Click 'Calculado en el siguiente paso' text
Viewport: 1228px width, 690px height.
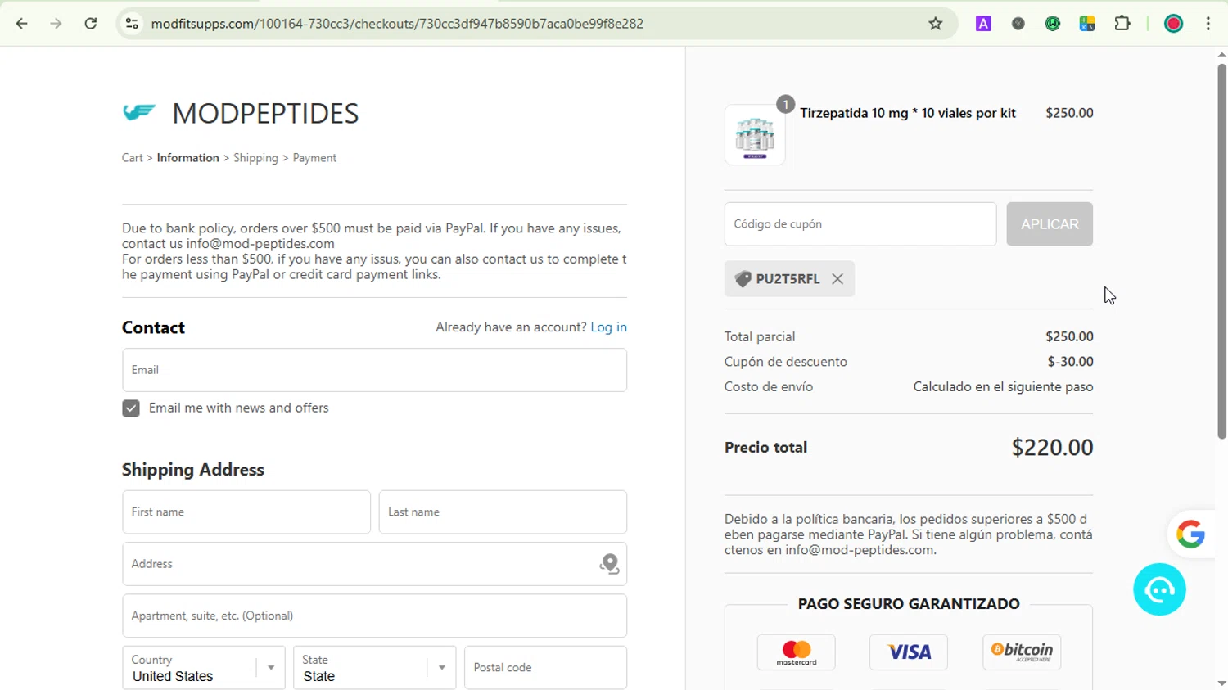point(1003,386)
